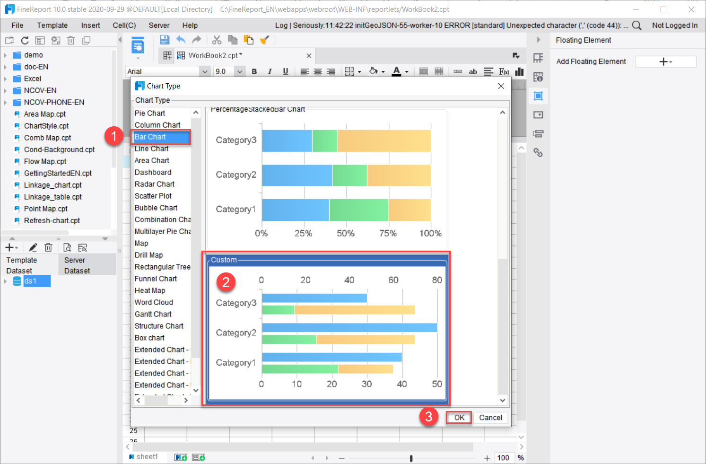
Task: Open the font size dropdown
Action: click(240, 71)
